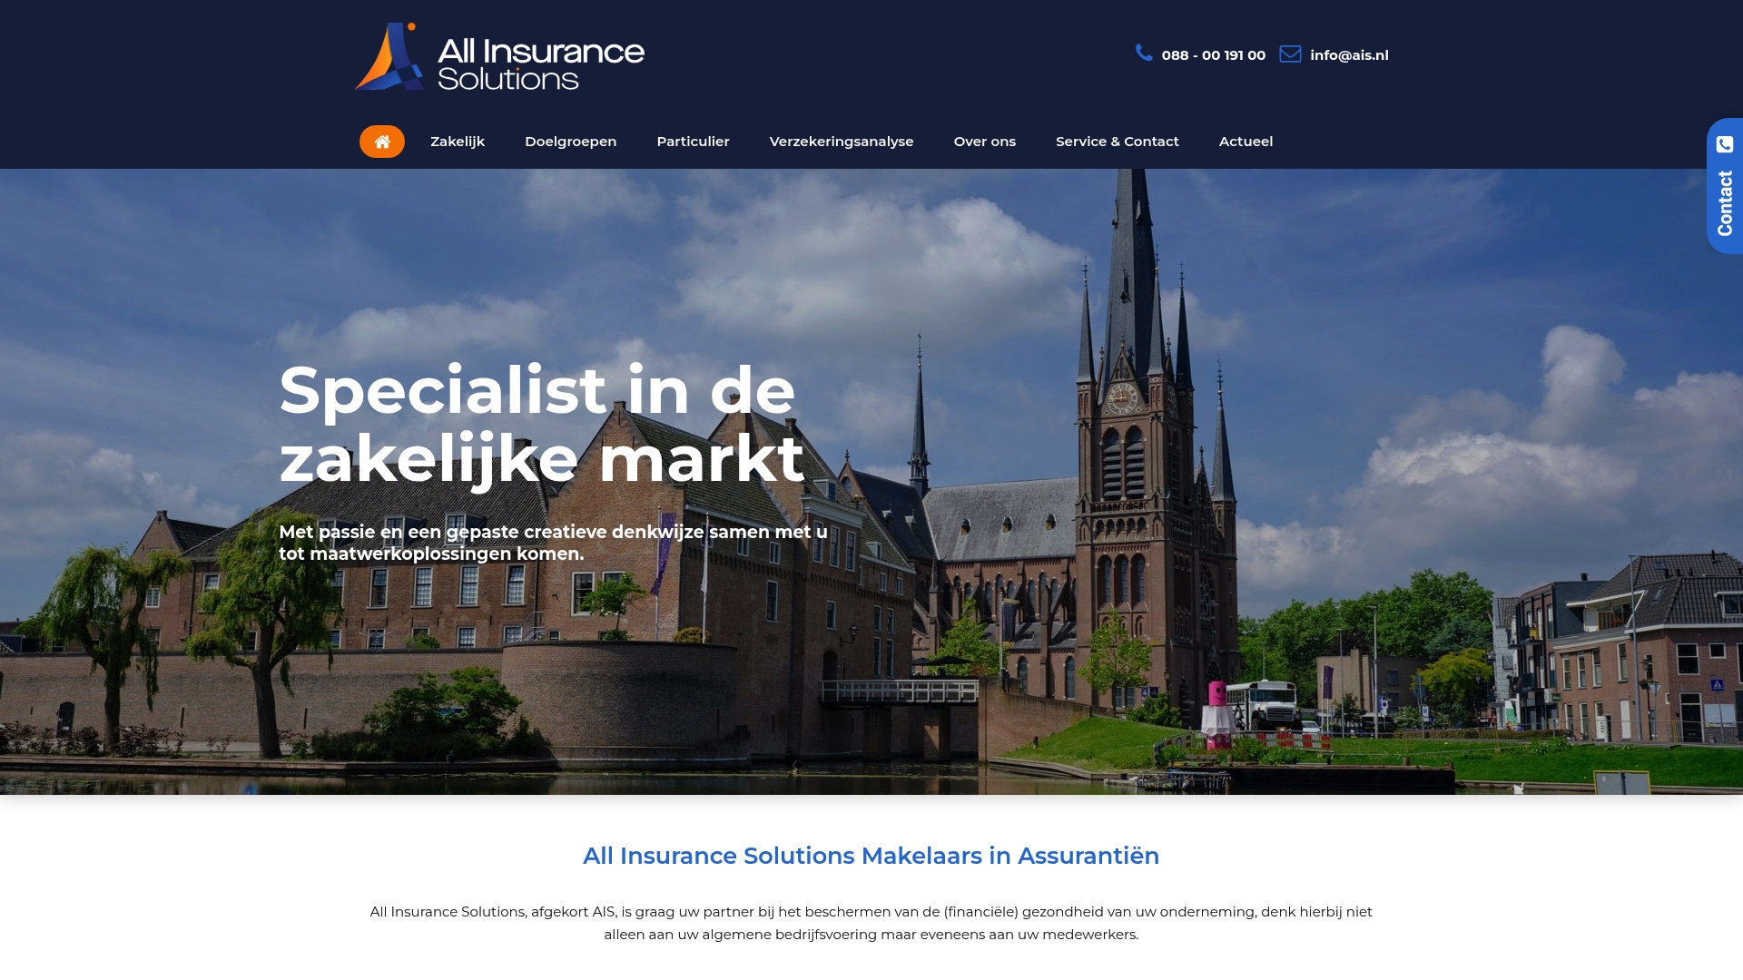The width and height of the screenshot is (1743, 980).
Task: Click the orange home icon button
Action: 382,142
